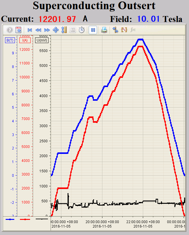Toggle the pause updates button

93,30
